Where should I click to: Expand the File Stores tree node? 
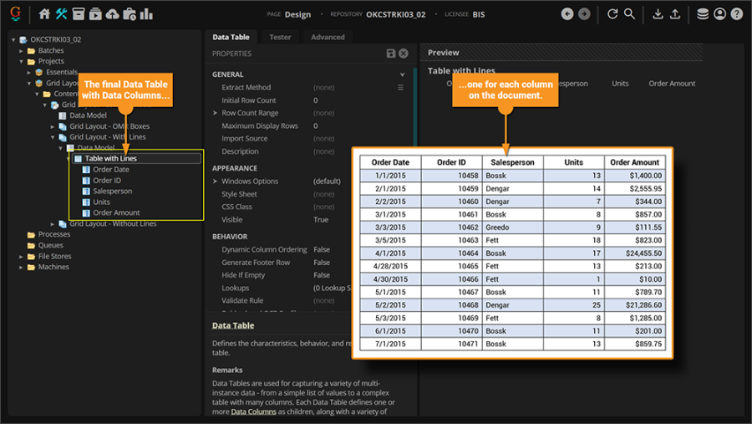[x=23, y=257]
